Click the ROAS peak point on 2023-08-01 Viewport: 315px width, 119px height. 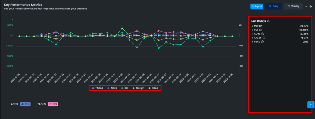click(x=122, y=28)
